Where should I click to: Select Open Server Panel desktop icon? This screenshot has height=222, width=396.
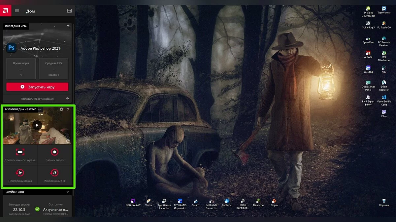[x=368, y=86]
